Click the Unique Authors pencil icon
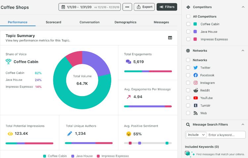248x158 pixels. (70, 133)
